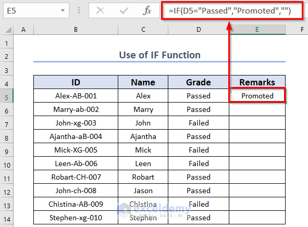Select the Name cell Mick
The height and width of the screenshot is (227, 308).
click(x=143, y=150)
